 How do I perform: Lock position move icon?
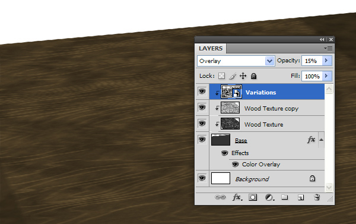tap(243, 76)
